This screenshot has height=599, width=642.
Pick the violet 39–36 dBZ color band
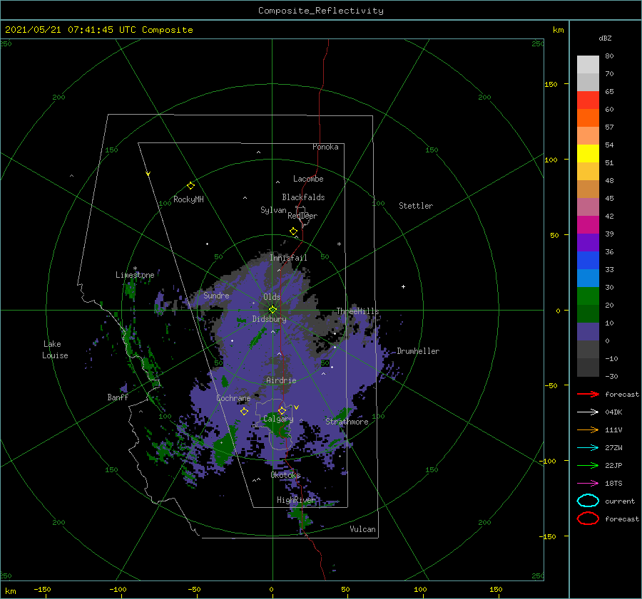588,242
